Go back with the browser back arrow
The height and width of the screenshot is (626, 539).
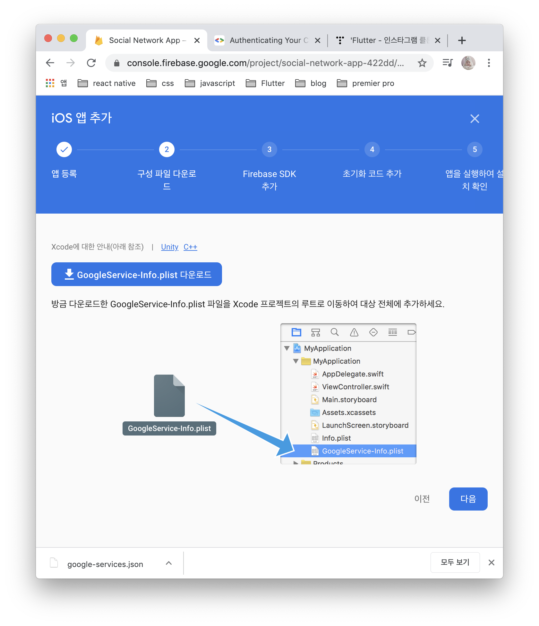point(50,63)
